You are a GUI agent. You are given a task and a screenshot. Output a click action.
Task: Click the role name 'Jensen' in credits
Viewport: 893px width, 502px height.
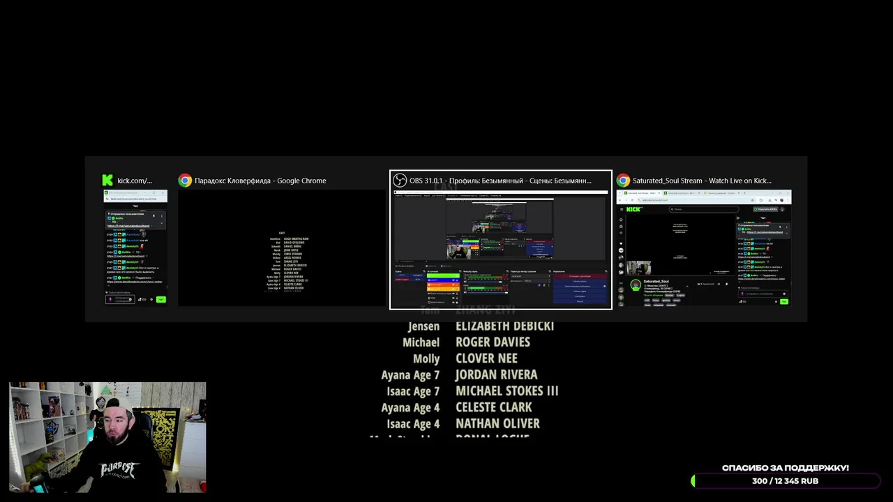pyautogui.click(x=424, y=326)
